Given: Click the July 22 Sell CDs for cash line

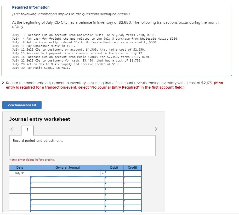Looking at the screenshot, I should coord(77,61).
